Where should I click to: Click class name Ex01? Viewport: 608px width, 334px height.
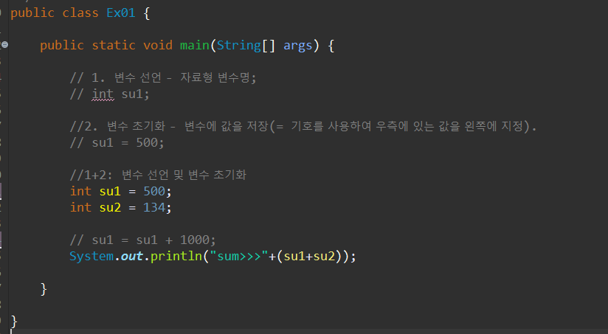[120, 13]
